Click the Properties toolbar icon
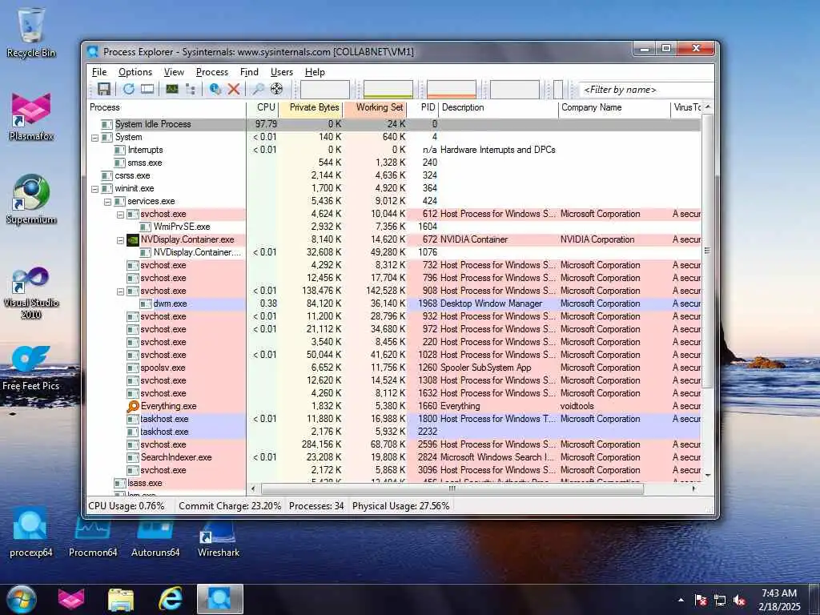Screen dimensions: 820x615 click(215, 89)
